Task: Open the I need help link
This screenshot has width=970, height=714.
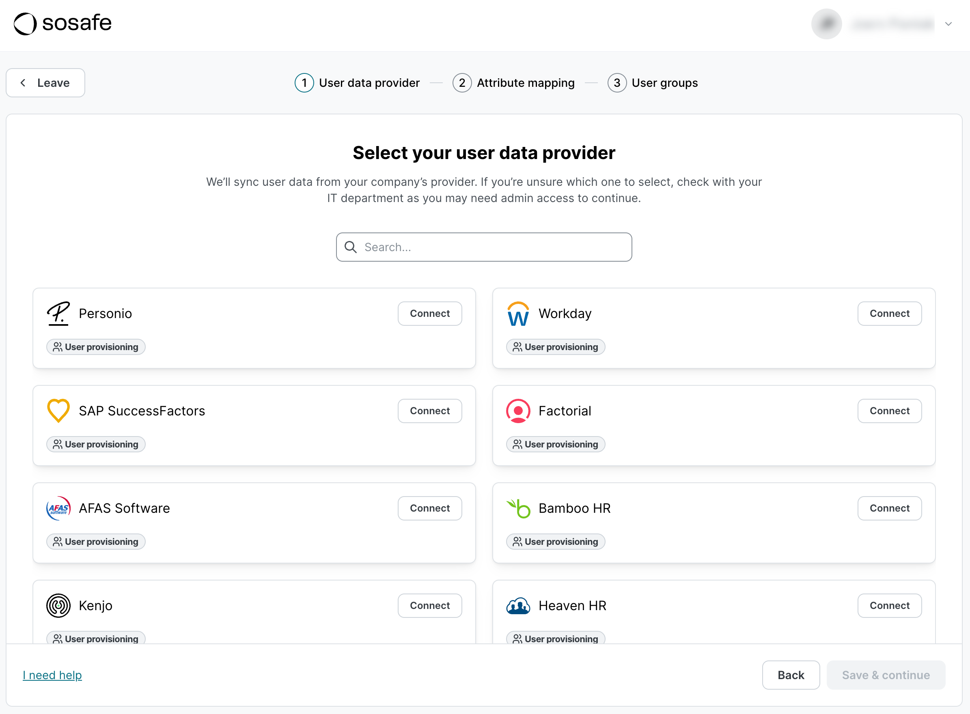Action: tap(52, 675)
